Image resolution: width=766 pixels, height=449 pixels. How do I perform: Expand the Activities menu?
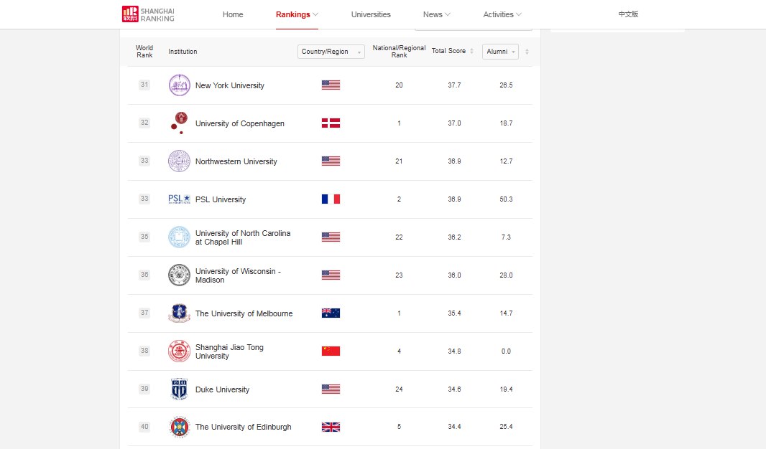point(502,14)
